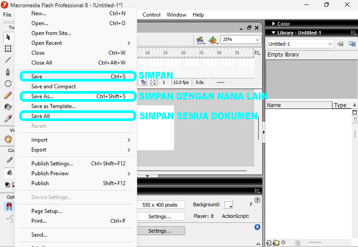
Task: Select the Pencil tool
Action: tap(8, 95)
